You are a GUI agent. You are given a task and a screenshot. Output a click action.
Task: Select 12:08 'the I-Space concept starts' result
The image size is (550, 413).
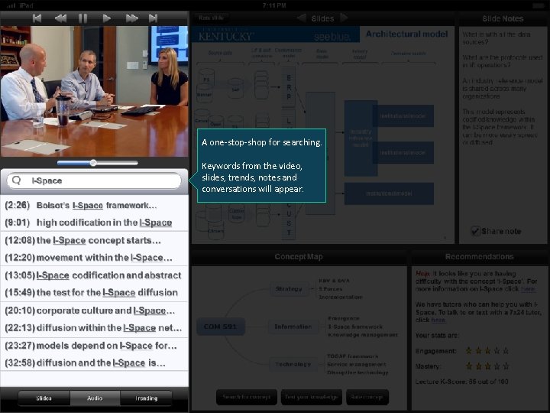coord(94,241)
